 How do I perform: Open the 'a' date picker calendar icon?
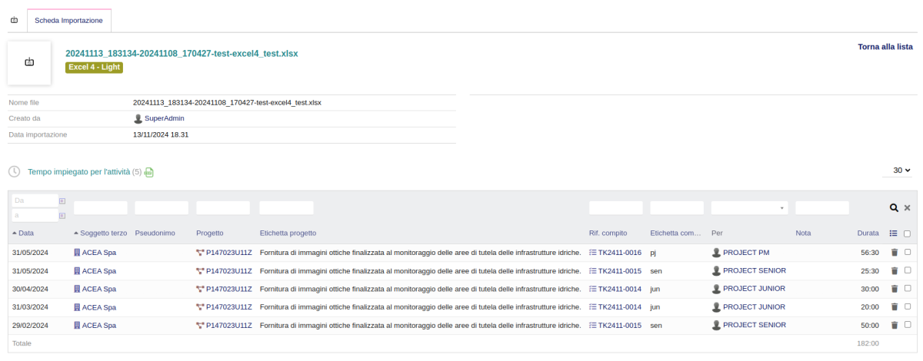[x=62, y=215]
